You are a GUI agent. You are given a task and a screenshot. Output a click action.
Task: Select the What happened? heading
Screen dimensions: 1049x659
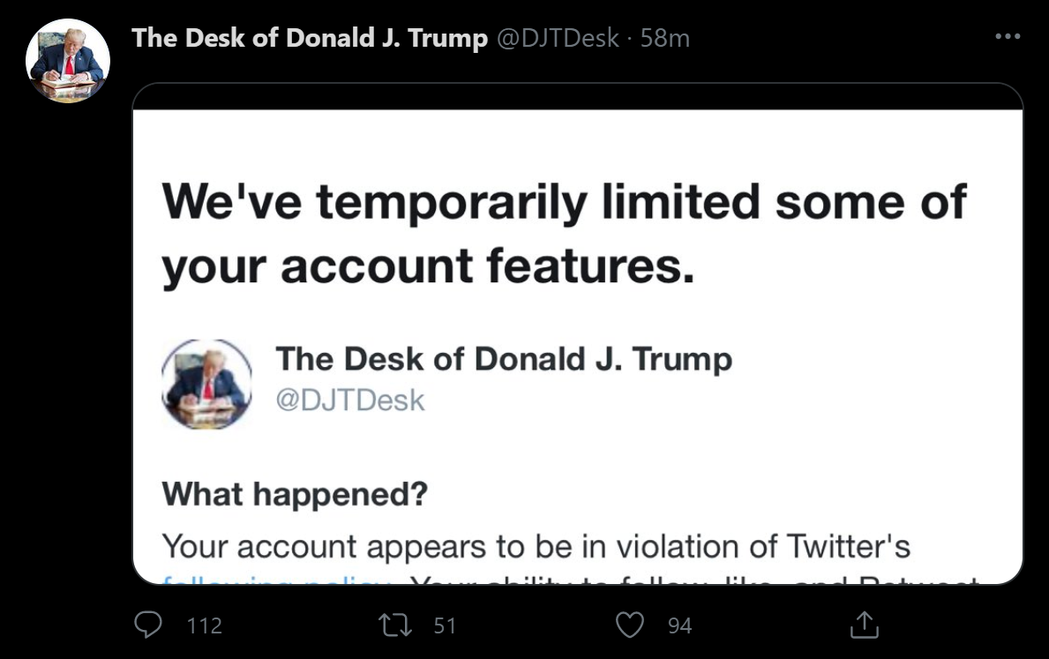click(x=295, y=494)
